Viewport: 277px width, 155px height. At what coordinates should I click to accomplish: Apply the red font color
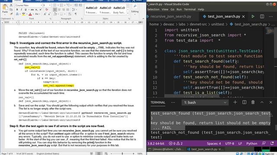point(30,14)
